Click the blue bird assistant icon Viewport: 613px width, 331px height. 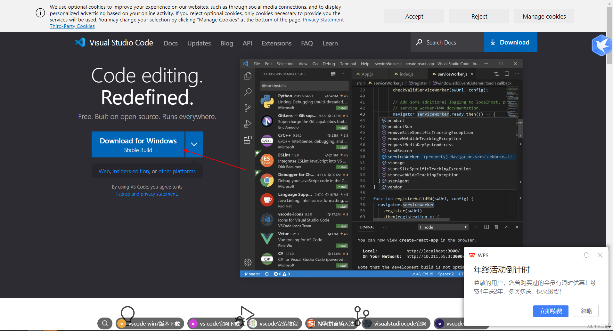click(601, 45)
